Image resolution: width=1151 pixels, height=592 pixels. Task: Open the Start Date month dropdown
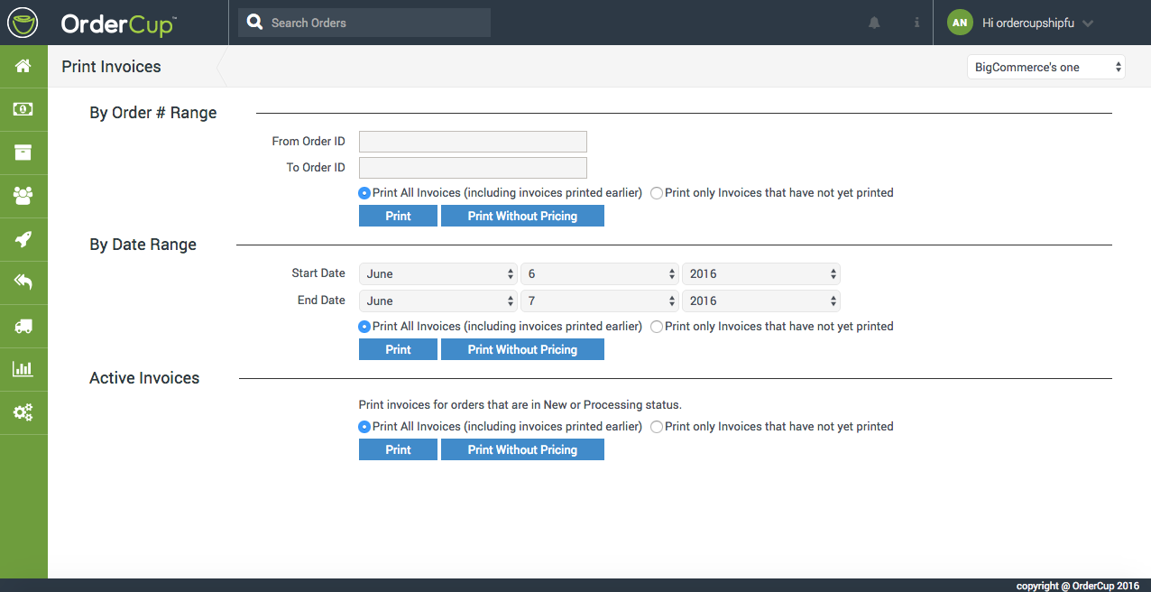[x=437, y=273]
